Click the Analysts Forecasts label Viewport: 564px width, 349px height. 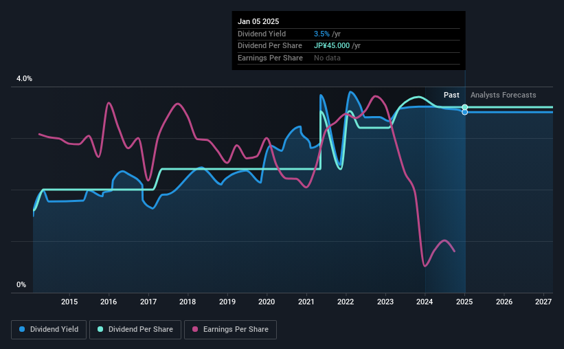pyautogui.click(x=504, y=95)
